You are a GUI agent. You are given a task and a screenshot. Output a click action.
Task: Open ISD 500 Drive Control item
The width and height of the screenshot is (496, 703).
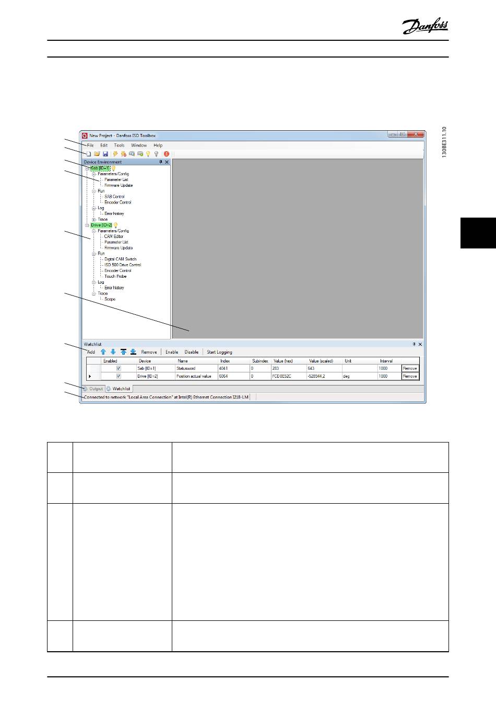coord(123,265)
